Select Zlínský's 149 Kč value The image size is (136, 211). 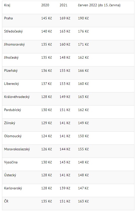tap(83, 123)
